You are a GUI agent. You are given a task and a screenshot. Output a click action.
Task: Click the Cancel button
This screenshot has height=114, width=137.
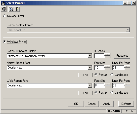pyautogui.click(x=92, y=104)
